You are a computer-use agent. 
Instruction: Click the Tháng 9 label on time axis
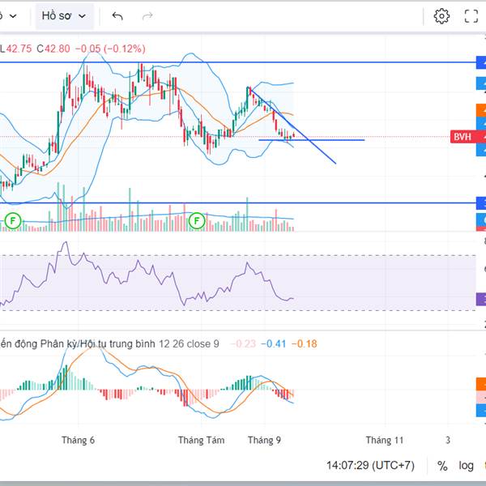pos(264,440)
